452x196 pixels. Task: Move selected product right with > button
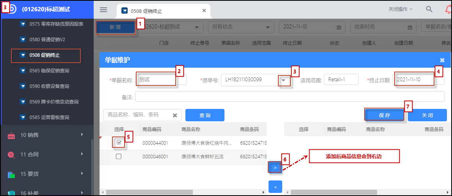(x=275, y=167)
